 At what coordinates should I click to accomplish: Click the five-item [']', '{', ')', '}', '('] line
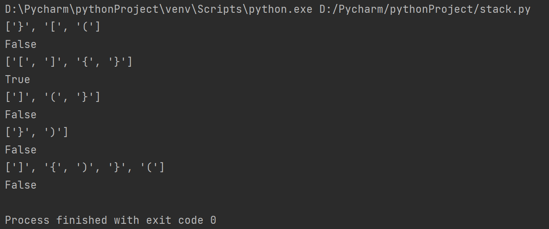point(85,167)
